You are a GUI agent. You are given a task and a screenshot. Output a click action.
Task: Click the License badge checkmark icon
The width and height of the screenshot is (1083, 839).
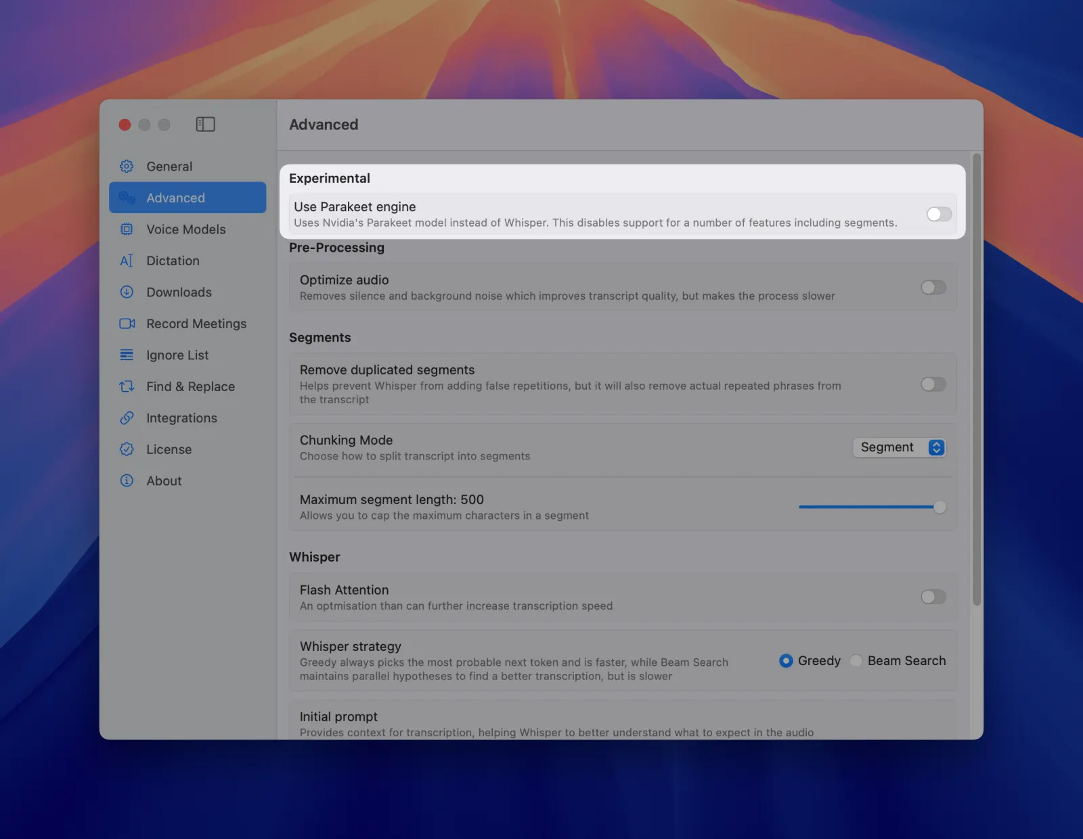click(127, 449)
